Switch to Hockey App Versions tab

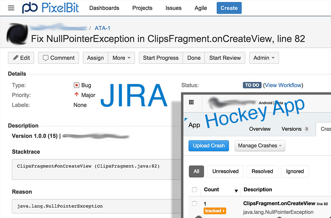point(295,129)
